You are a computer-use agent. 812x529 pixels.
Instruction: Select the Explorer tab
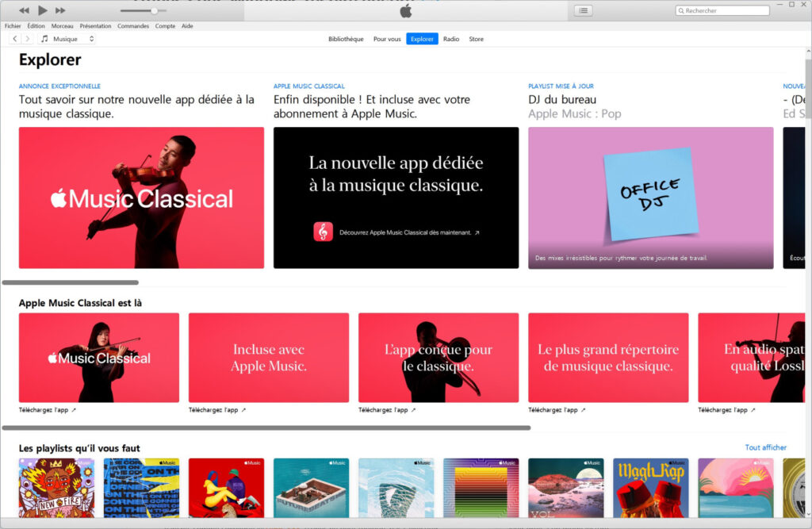tap(422, 39)
